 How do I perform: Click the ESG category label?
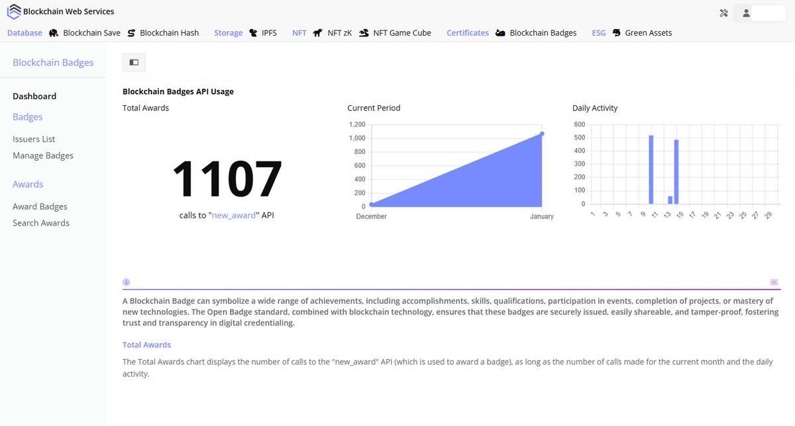(x=599, y=32)
